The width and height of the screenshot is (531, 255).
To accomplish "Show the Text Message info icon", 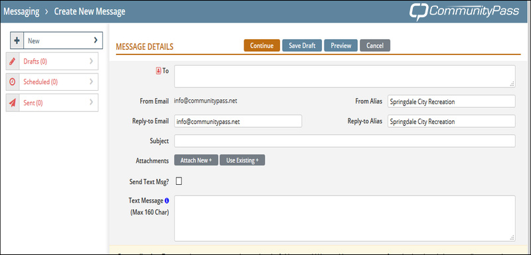I will (x=167, y=201).
